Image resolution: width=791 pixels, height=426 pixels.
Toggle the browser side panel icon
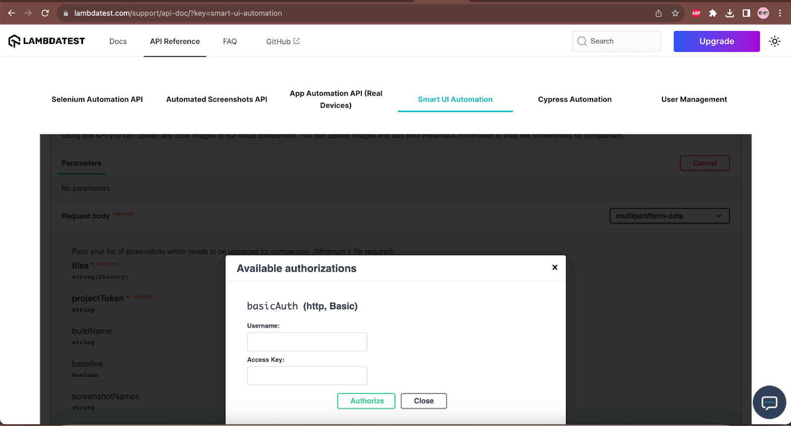tap(747, 13)
